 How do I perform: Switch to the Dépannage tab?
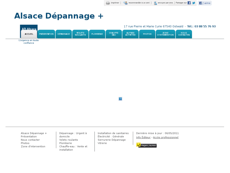tap(64, 34)
